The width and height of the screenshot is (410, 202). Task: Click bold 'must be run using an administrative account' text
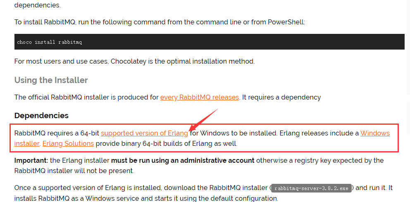coord(183,160)
